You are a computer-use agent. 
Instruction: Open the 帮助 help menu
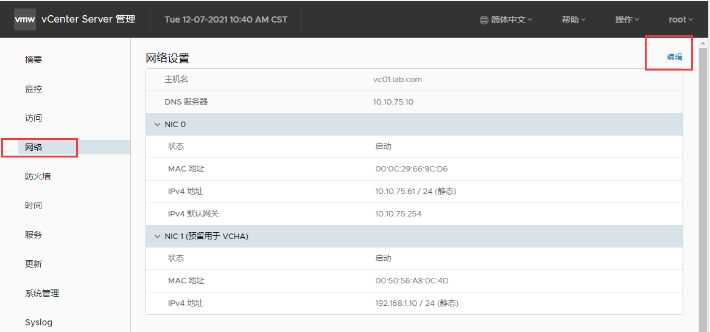click(574, 19)
